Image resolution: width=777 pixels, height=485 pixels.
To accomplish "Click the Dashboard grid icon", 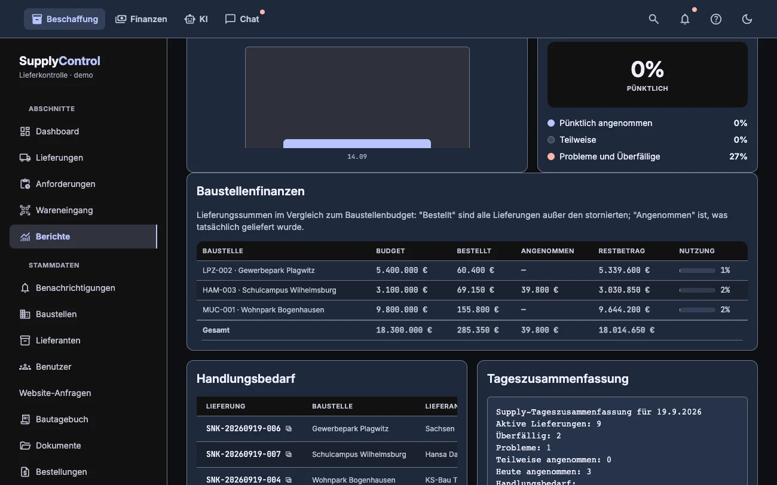I will click(x=25, y=131).
